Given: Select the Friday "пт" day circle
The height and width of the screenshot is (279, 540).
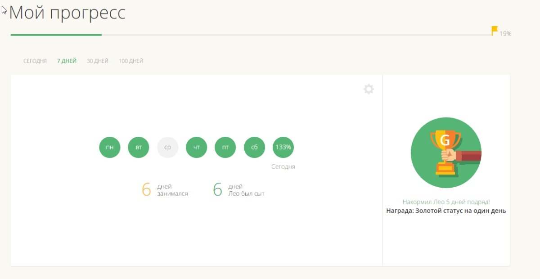Looking at the screenshot, I should [x=225, y=147].
